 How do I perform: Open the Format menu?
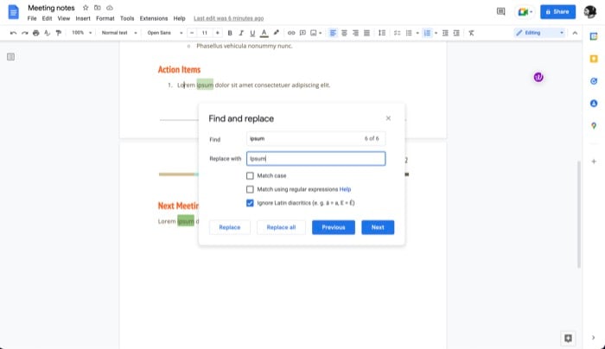(105, 18)
